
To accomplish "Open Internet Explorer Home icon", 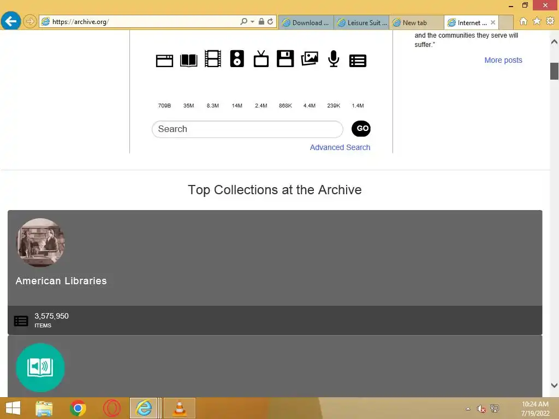I will pos(524,21).
